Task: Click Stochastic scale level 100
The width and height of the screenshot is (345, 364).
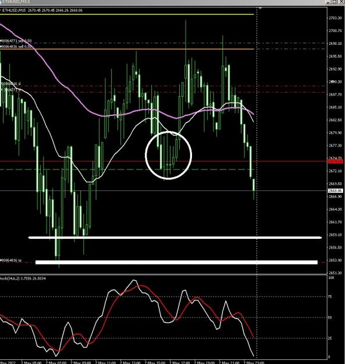Action: 331,278
